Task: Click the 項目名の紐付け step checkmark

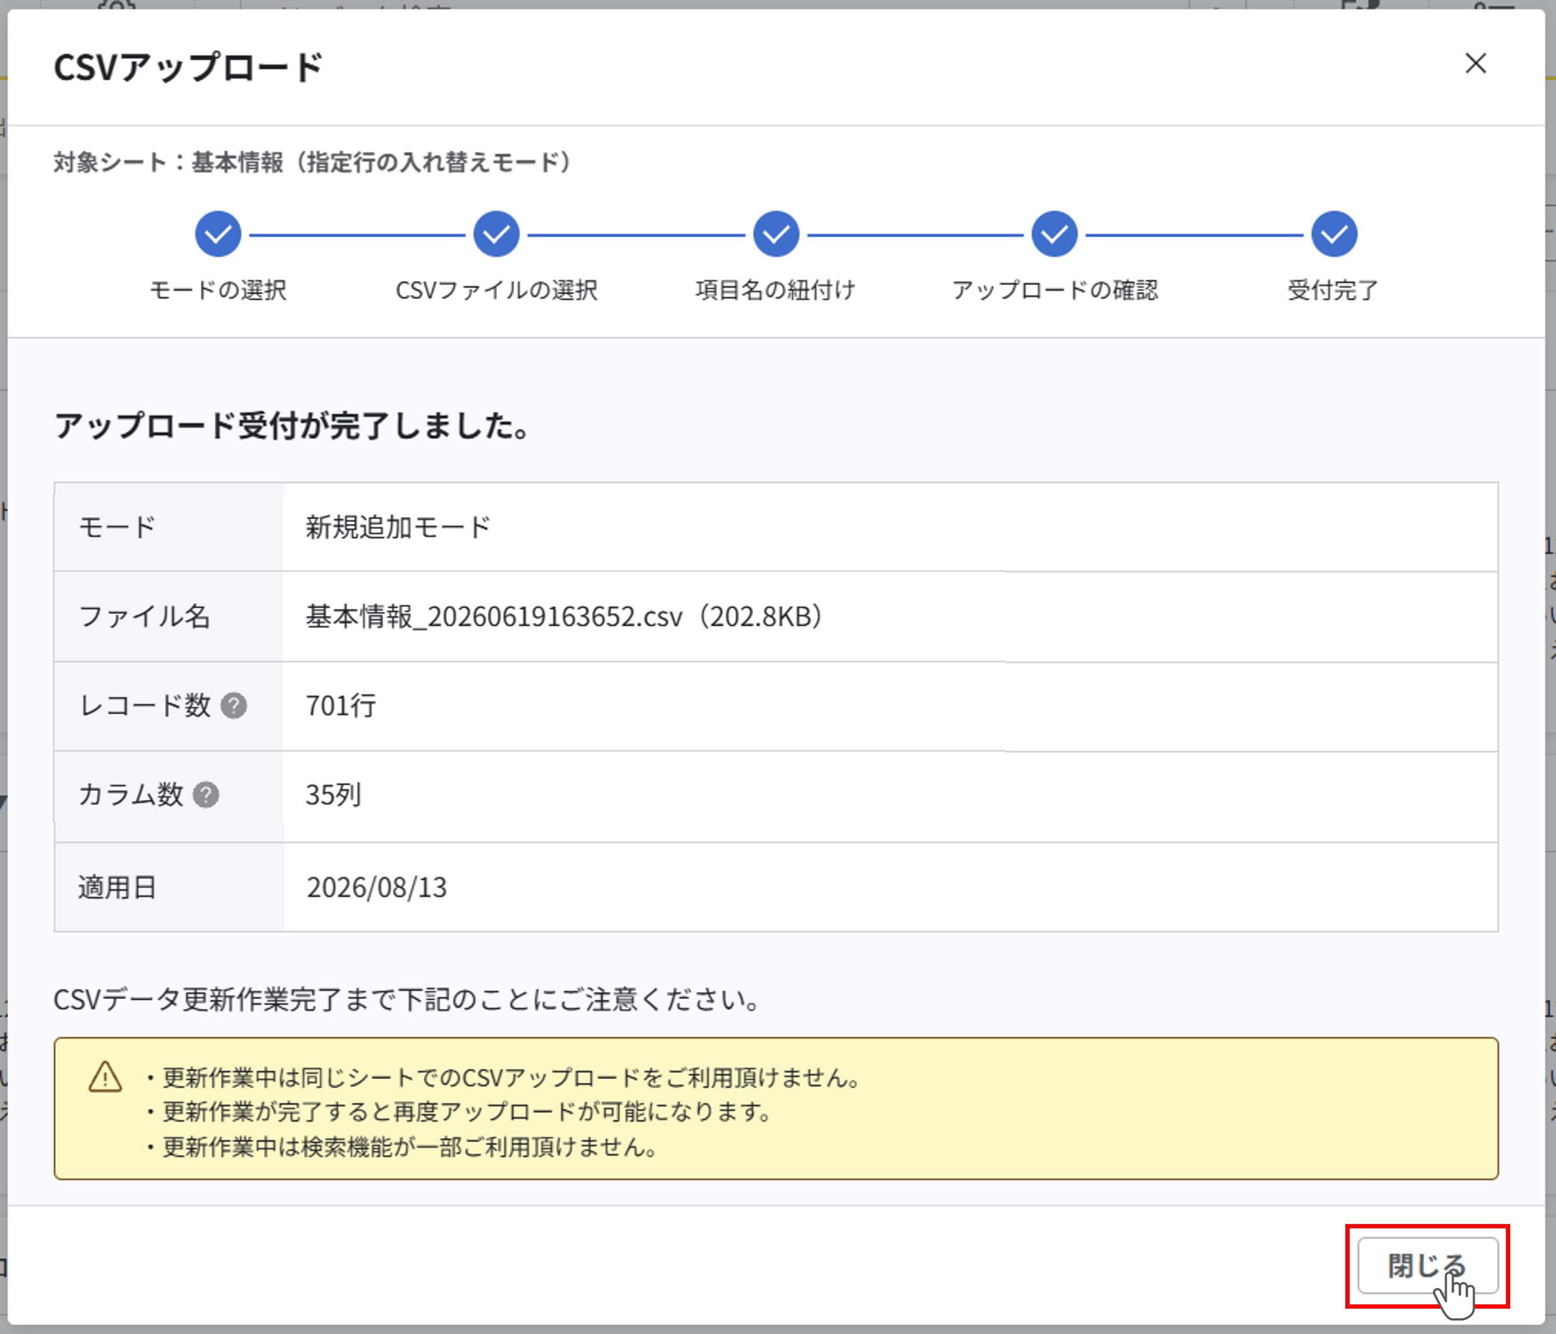Action: tap(776, 233)
